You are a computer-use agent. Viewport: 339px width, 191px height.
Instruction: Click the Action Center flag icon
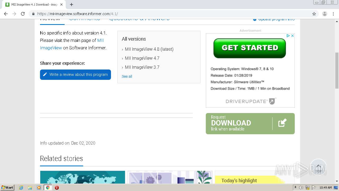[314, 188]
